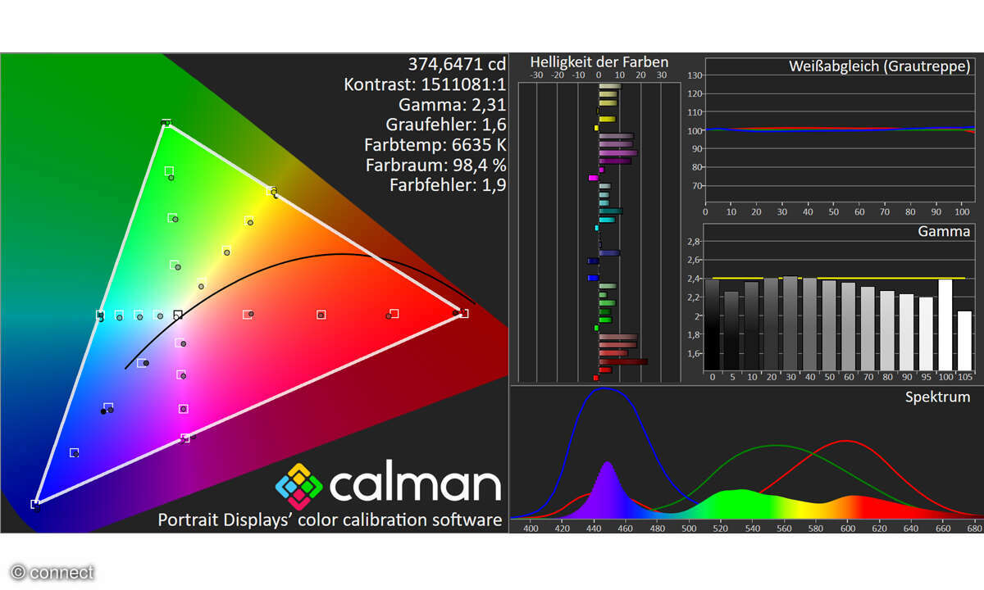Screen dimensions: 984x590
Task: Click the blue primary point on gamut triangle
Action: (x=35, y=504)
